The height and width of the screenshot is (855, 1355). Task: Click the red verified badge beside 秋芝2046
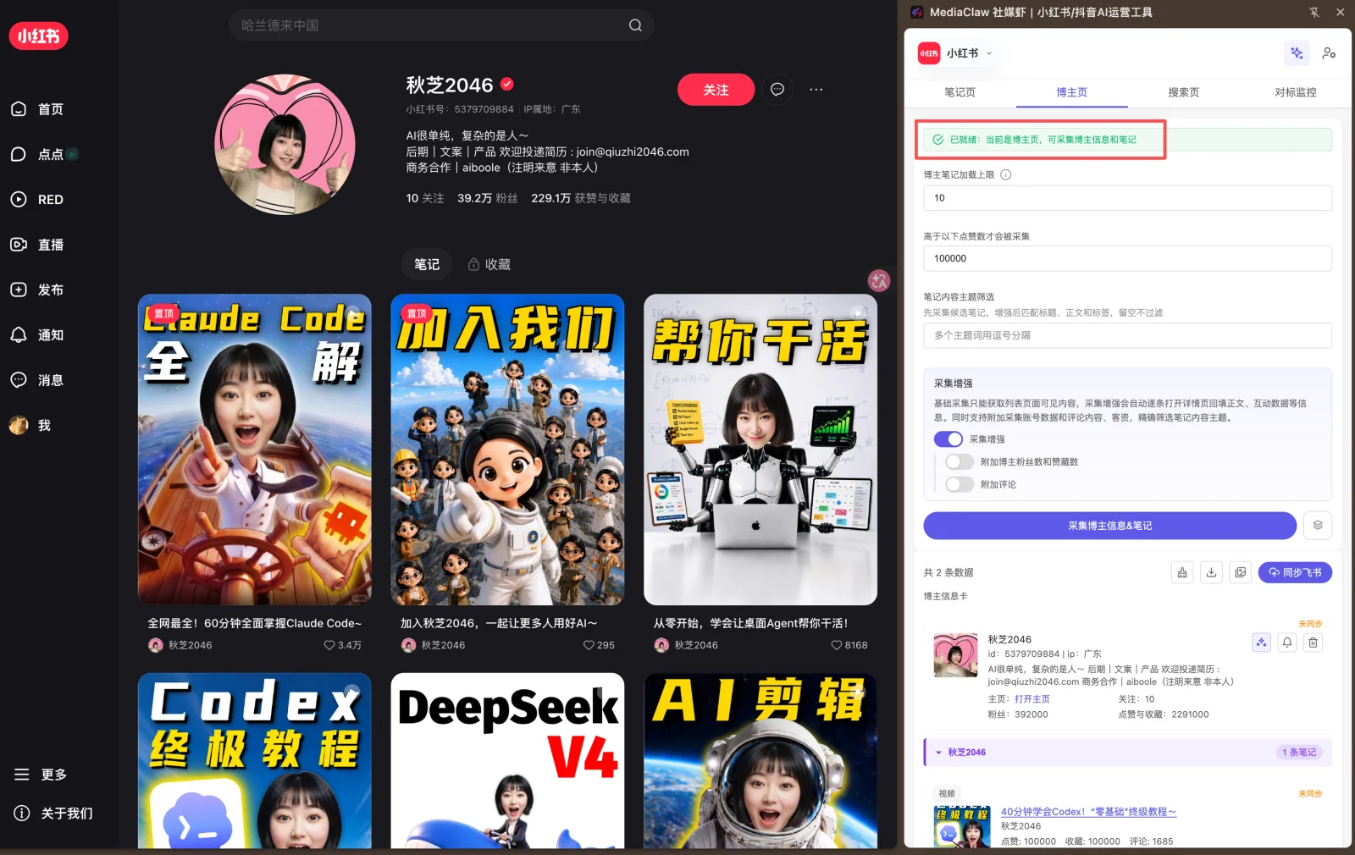coord(507,84)
